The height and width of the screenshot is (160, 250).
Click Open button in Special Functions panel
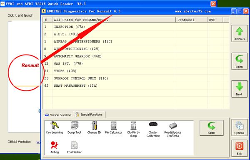(211, 128)
